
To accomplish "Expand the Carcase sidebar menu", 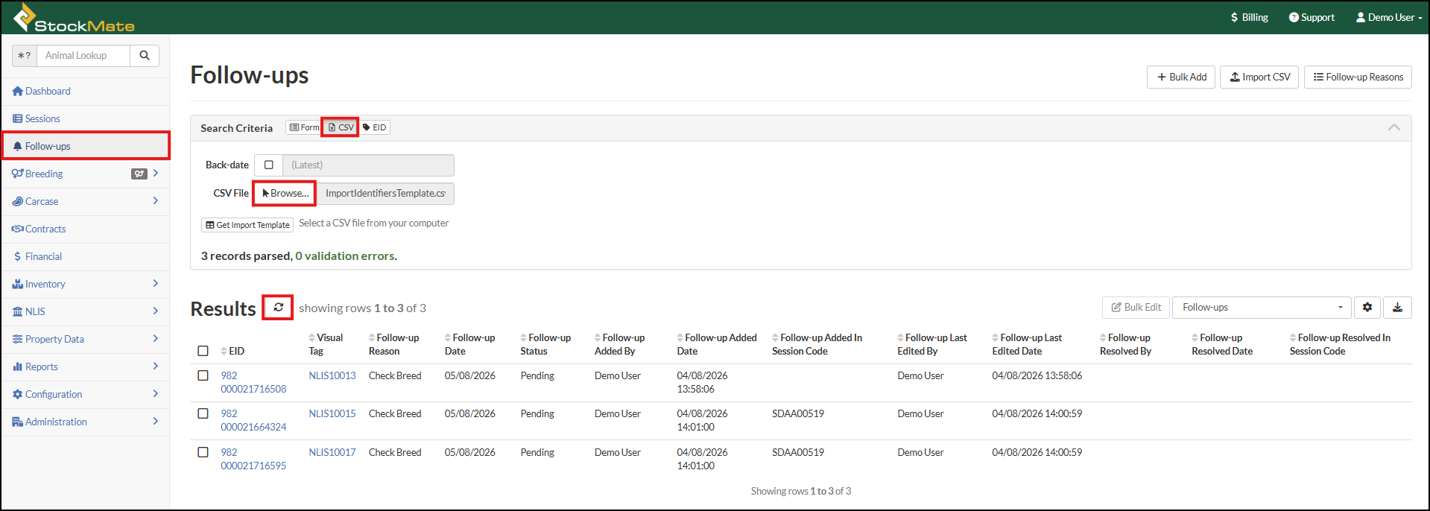I will point(155,200).
